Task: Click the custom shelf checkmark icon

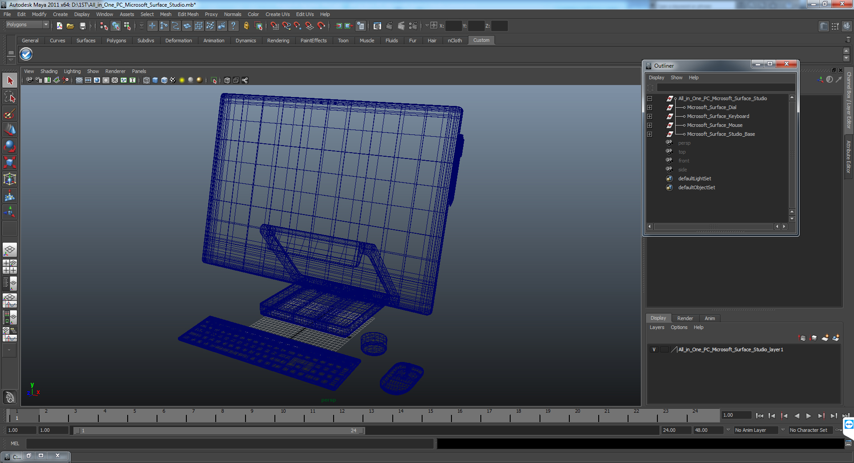Action: pos(26,54)
